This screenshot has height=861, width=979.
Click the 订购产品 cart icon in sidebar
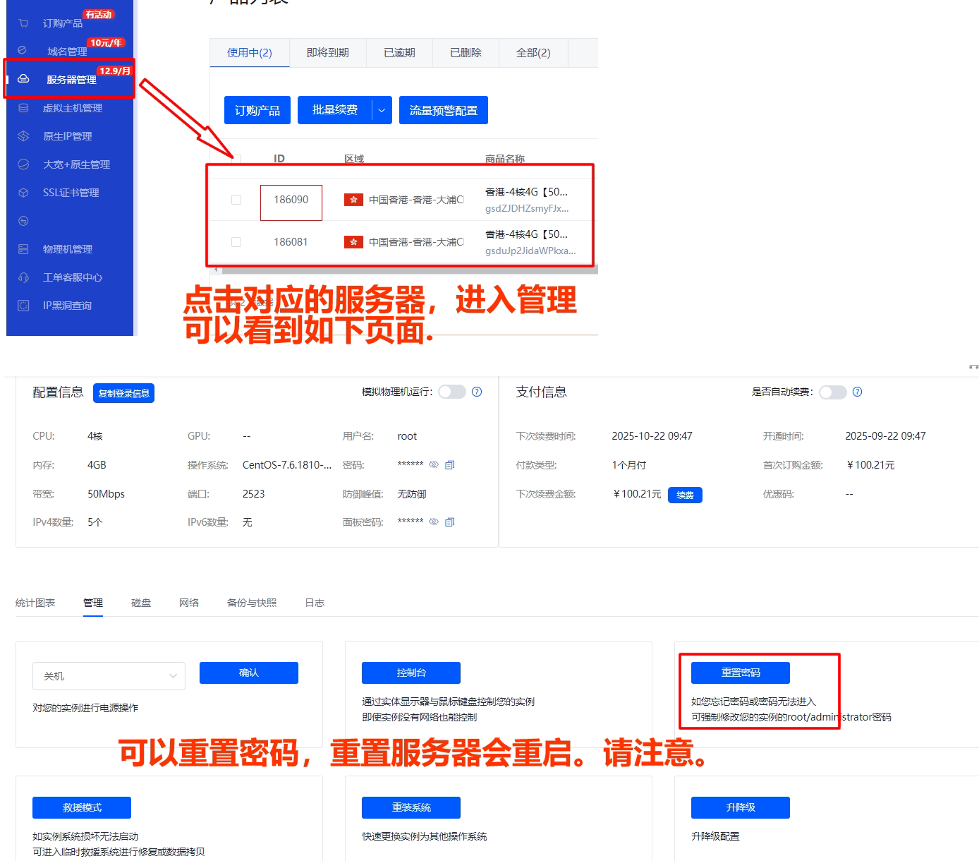(x=23, y=23)
